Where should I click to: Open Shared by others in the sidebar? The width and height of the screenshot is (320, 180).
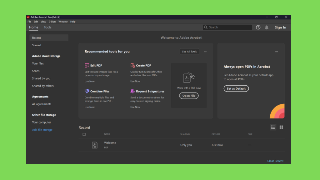(x=43, y=86)
